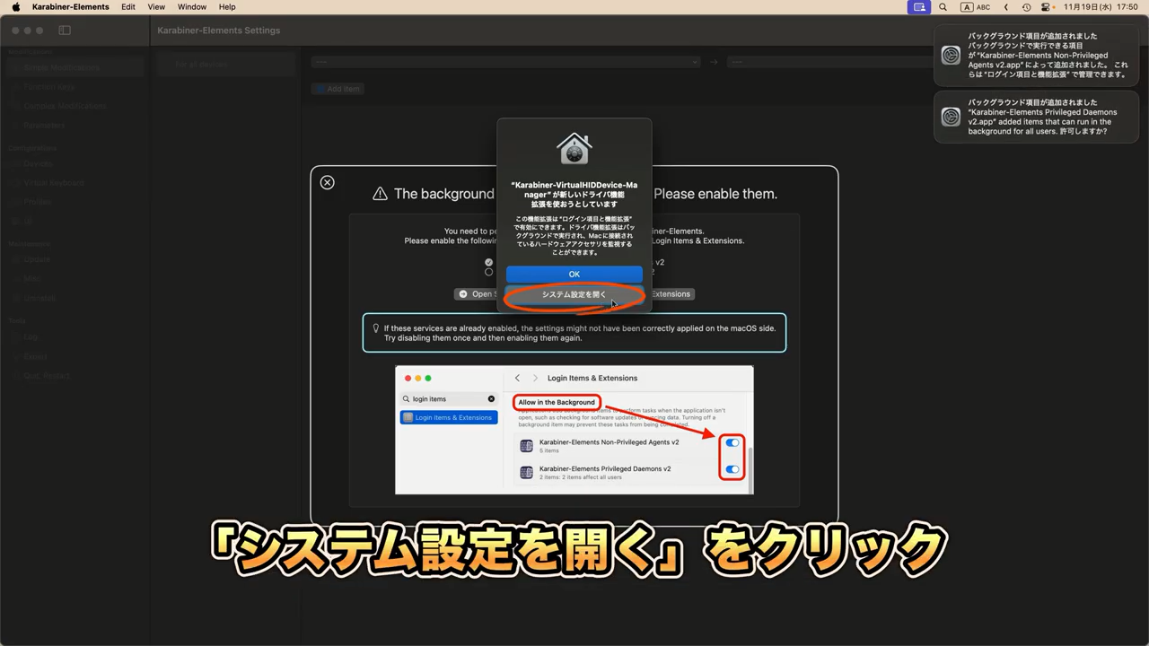Click the システム設定を開く button
This screenshot has height=646, width=1149.
[574, 294]
